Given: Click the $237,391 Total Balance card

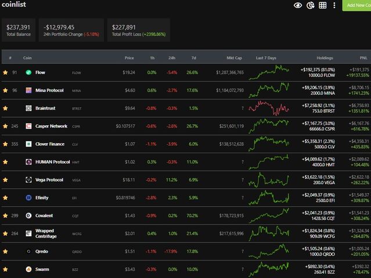Looking at the screenshot, I should click(19, 30).
